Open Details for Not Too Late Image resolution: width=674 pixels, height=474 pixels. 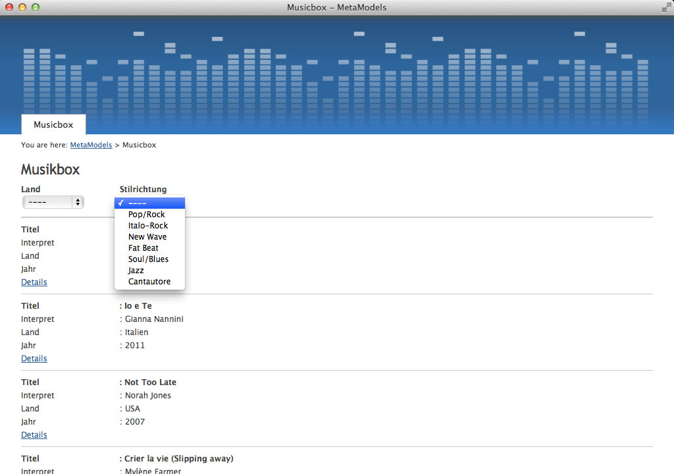[34, 435]
